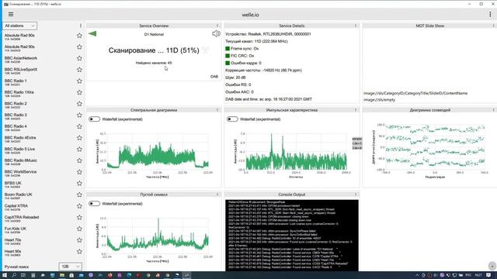Star the BBC Radio 1 station
Viewport: 497px width, 279px height.
click(79, 81)
